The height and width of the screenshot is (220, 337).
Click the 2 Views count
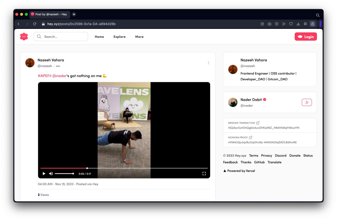pyautogui.click(x=43, y=195)
